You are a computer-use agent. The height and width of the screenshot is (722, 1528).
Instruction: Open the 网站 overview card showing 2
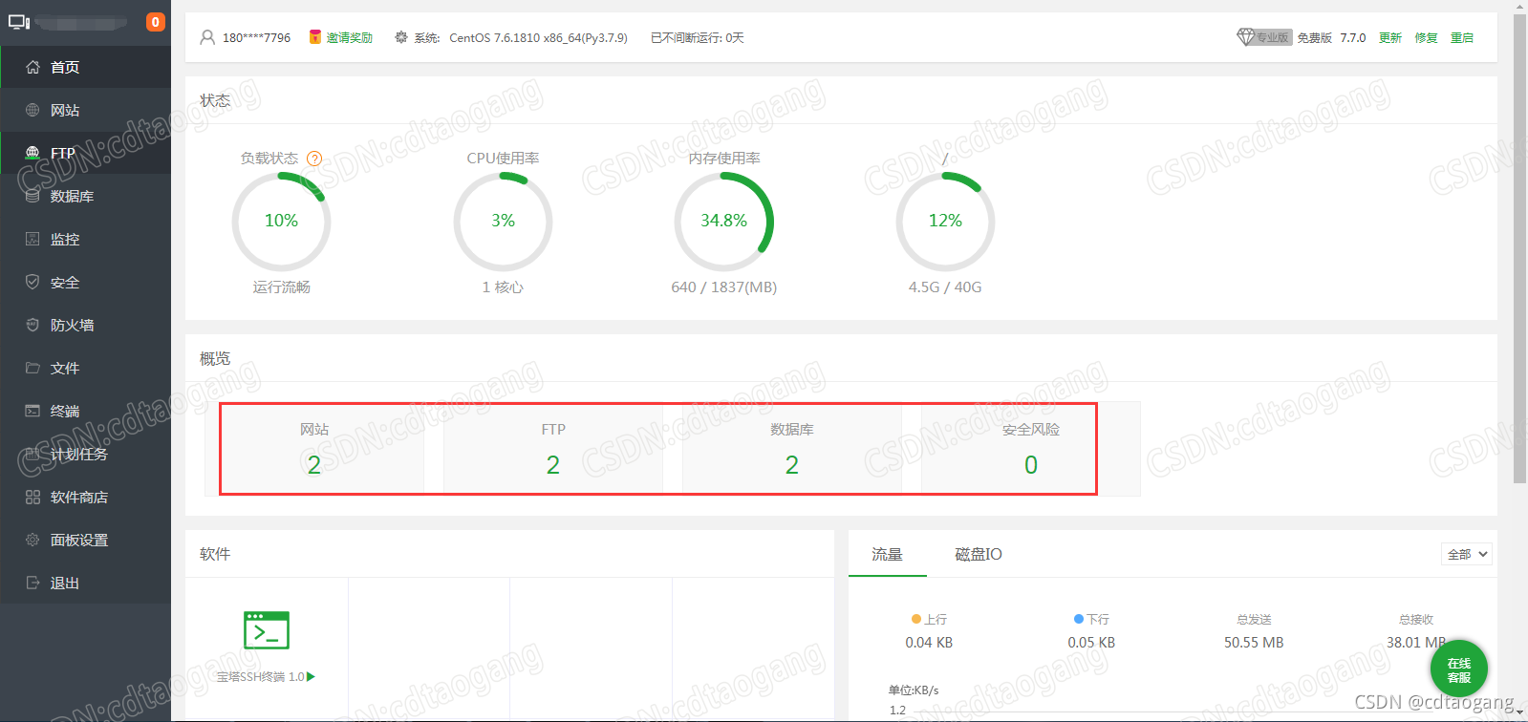click(x=314, y=449)
